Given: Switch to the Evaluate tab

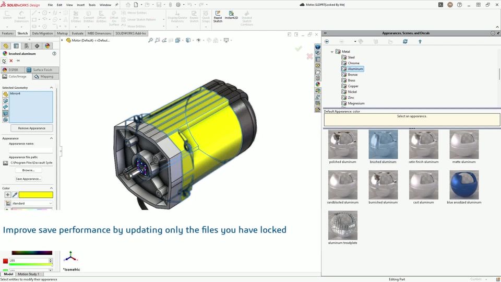Looking at the screenshot, I should click(x=77, y=33).
